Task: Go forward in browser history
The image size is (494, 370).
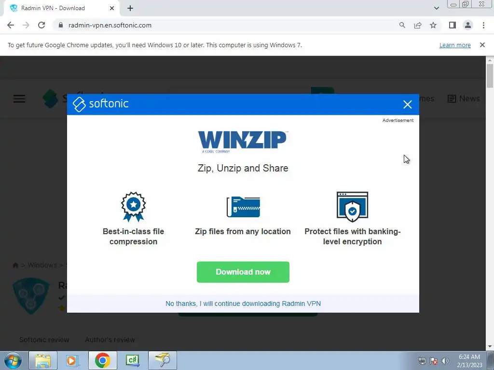Action: [26, 25]
